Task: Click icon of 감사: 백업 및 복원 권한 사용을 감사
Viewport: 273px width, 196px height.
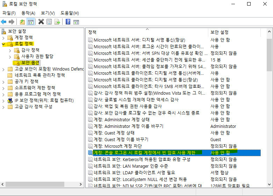Action: point(90,106)
